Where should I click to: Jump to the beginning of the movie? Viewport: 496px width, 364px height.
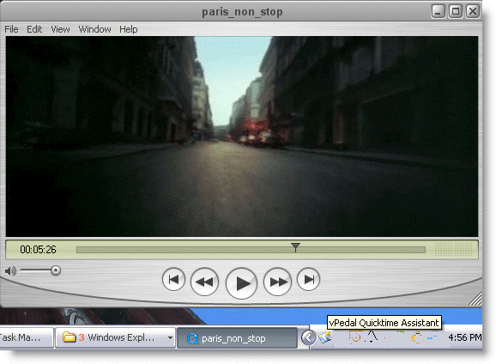point(173,279)
